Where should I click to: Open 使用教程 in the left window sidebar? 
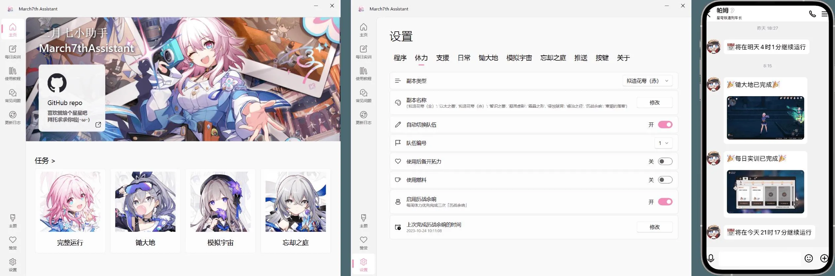[13, 74]
